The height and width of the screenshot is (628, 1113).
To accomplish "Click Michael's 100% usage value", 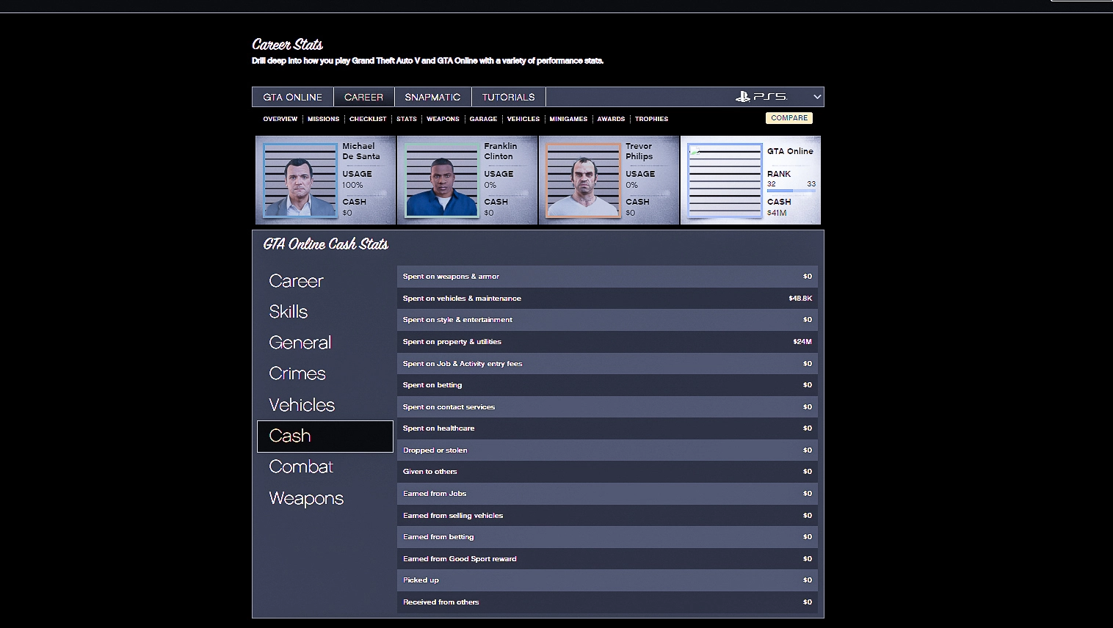I will [352, 185].
